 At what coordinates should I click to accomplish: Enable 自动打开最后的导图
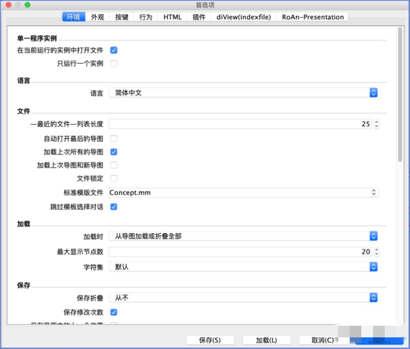(114, 138)
